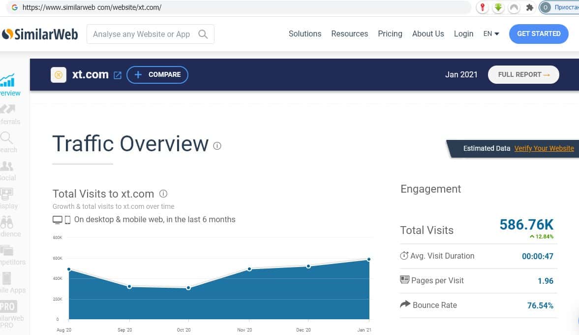Open the Search sidebar icon
Screen dimensions: 579x335
6,137
